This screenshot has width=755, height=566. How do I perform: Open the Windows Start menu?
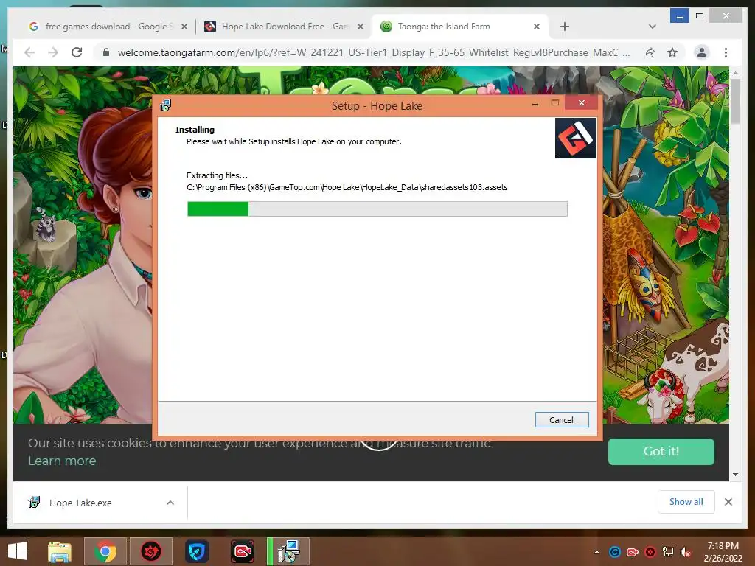18,551
